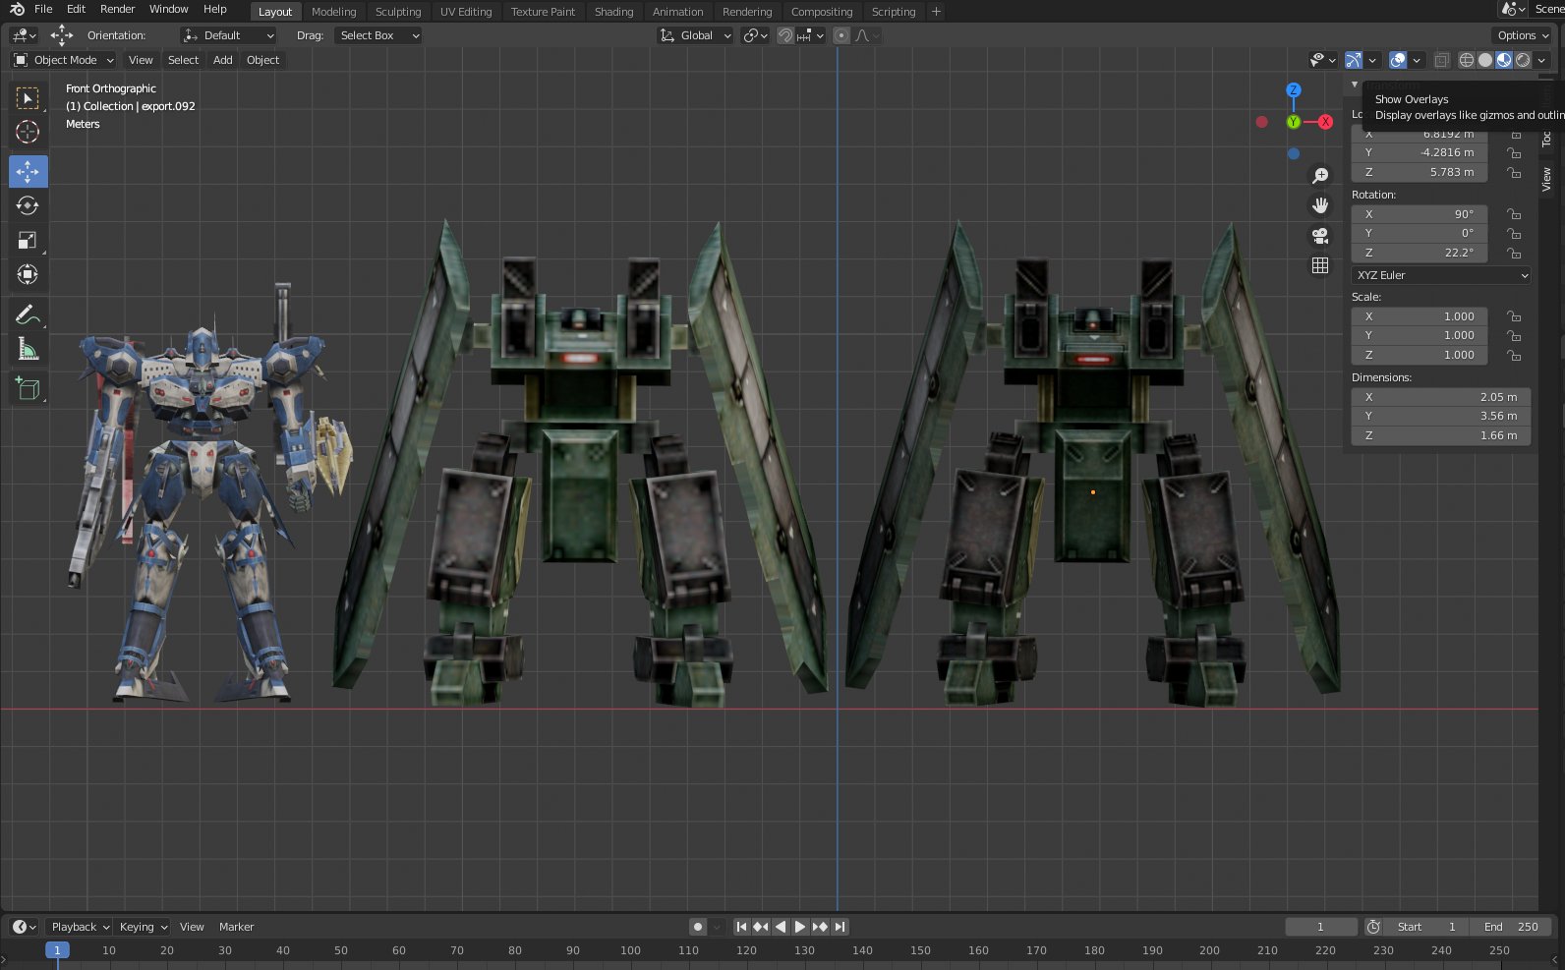This screenshot has width=1565, height=970.
Task: Open the Render menu
Action: coord(118,9)
